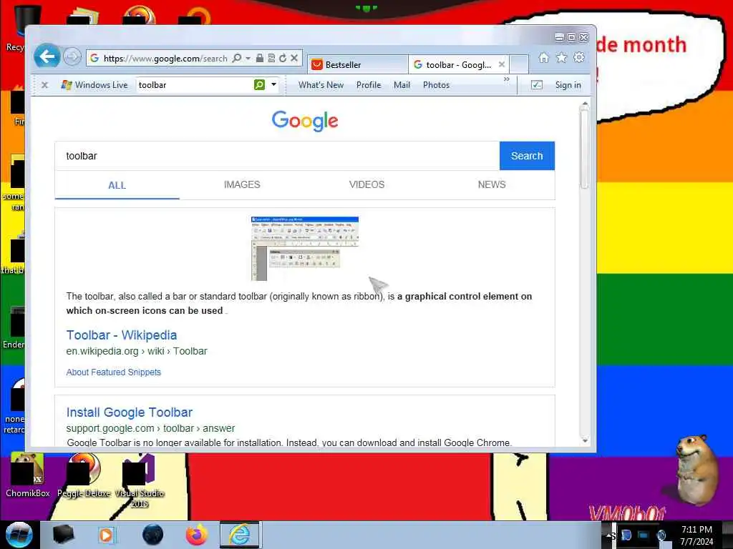The width and height of the screenshot is (733, 549).
Task: Open What's New on Windows Live toolbar
Action: click(321, 85)
